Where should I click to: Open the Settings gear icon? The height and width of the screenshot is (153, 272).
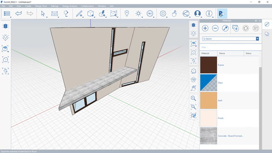tap(163, 13)
